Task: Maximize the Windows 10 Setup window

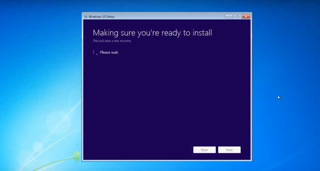Action: [x=237, y=16]
